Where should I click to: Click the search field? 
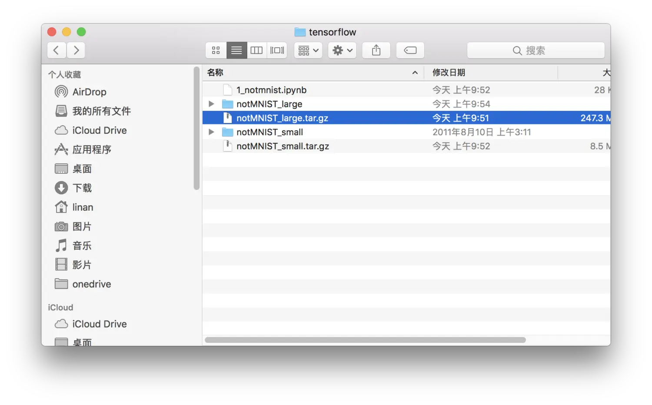(x=536, y=50)
